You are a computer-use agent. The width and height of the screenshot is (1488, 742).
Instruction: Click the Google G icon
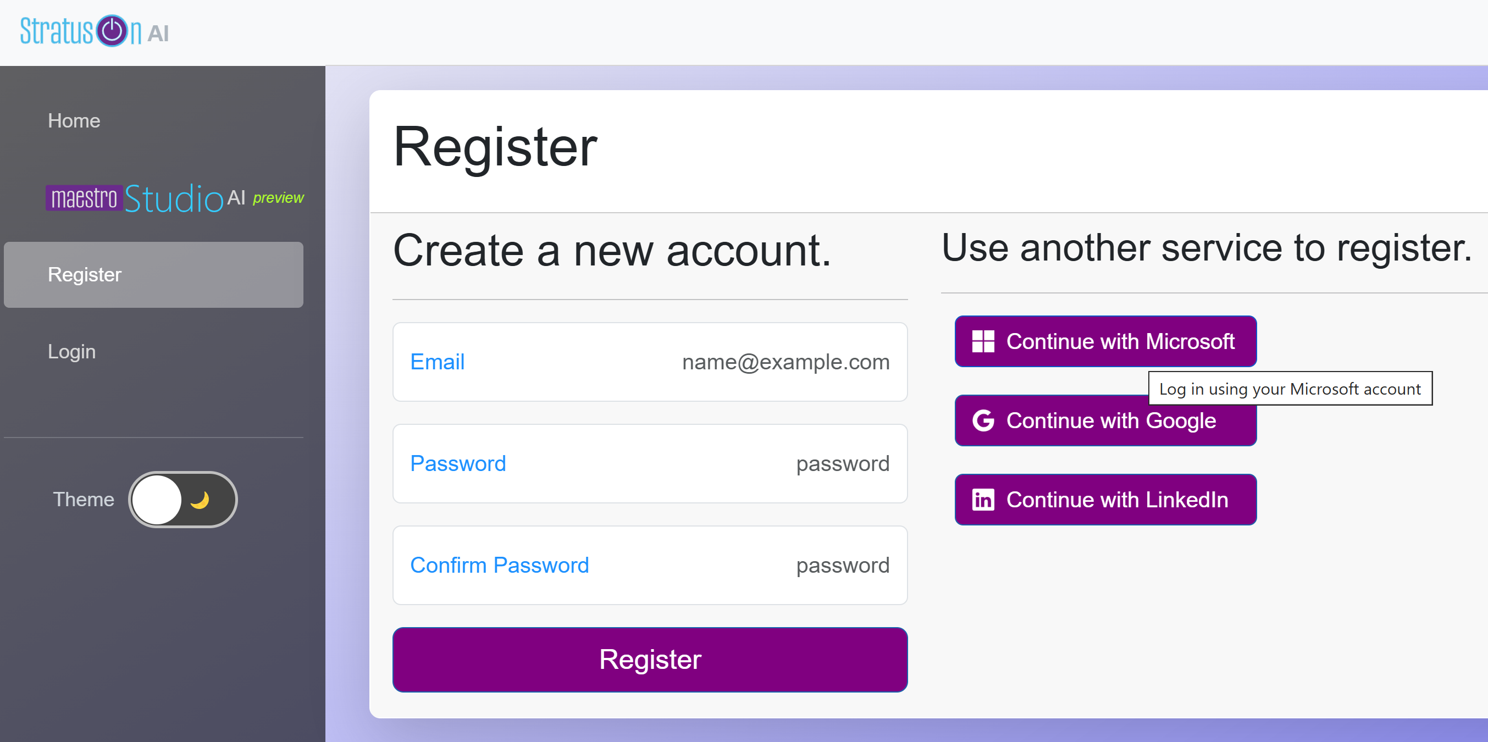pos(983,420)
